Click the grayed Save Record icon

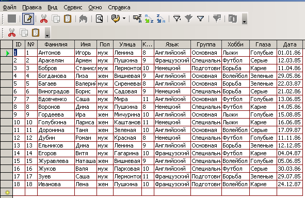click(12, 19)
